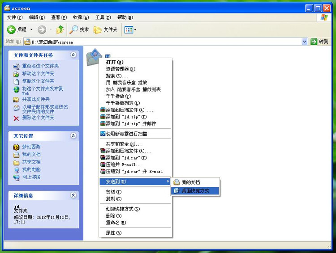The width and height of the screenshot is (336, 253).
Task: Open the 工具(T) menu
Action: click(103, 17)
